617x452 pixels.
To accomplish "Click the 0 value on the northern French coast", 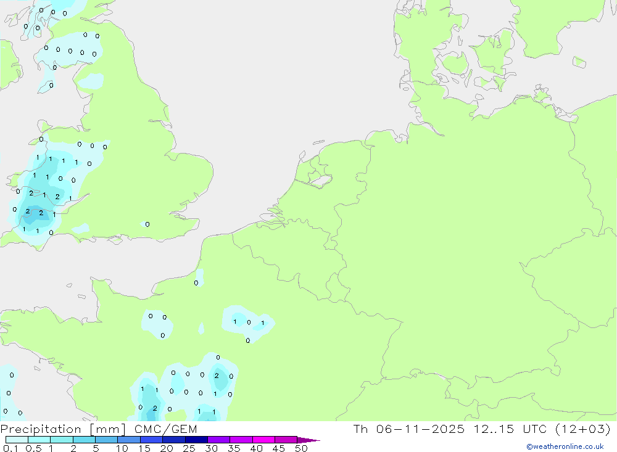I will (196, 283).
